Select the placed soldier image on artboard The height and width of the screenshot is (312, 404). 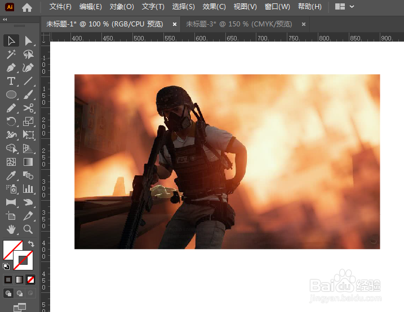click(x=227, y=161)
